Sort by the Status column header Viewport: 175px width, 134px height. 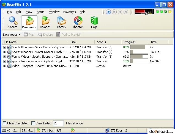[x=108, y=42]
